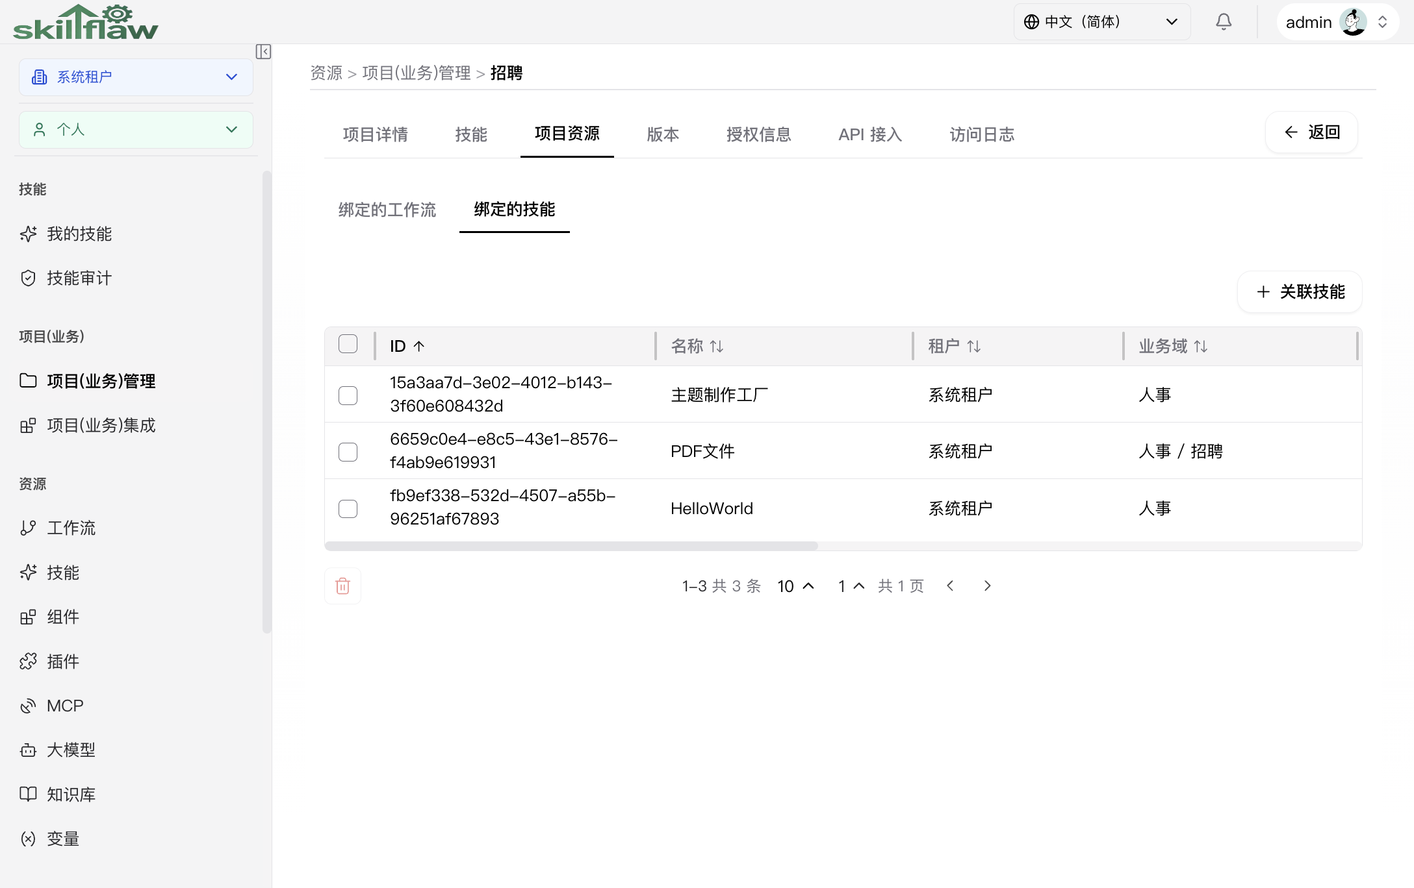Click 资源 breadcrumb link
Screen dimensions: 1414x888
click(x=326, y=73)
